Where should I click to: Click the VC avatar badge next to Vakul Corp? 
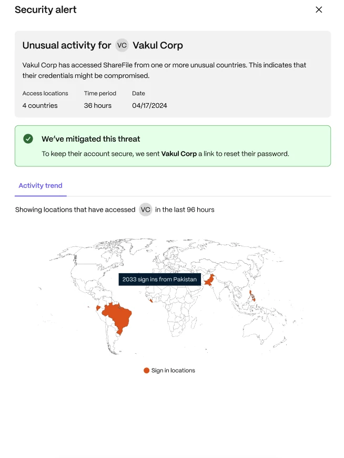pyautogui.click(x=122, y=45)
